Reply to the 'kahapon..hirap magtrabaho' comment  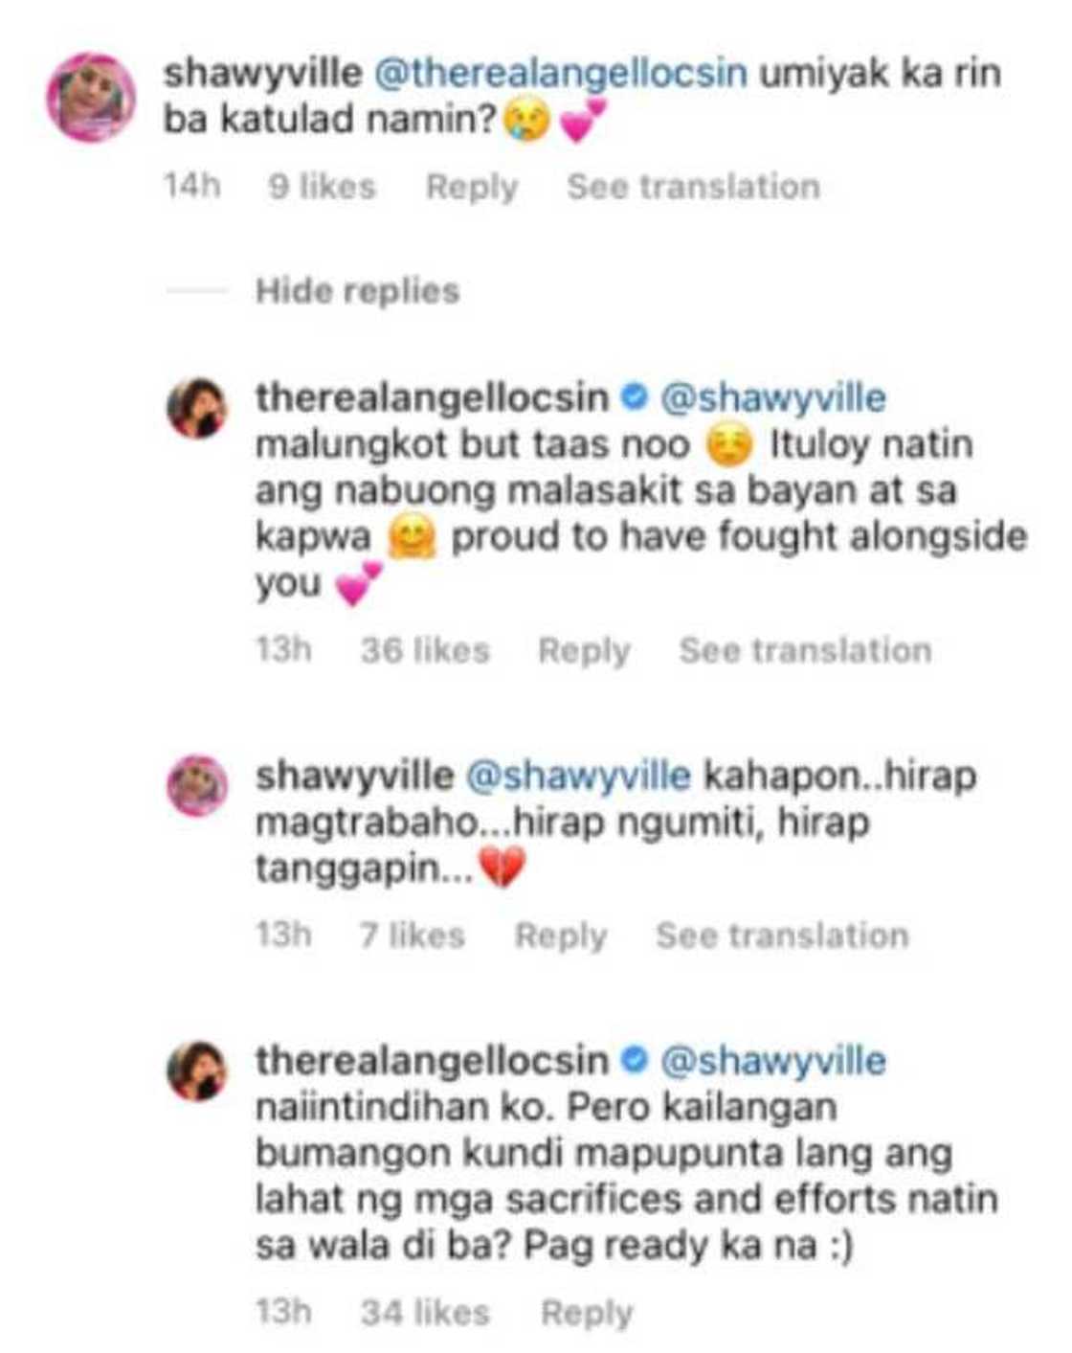click(x=561, y=936)
